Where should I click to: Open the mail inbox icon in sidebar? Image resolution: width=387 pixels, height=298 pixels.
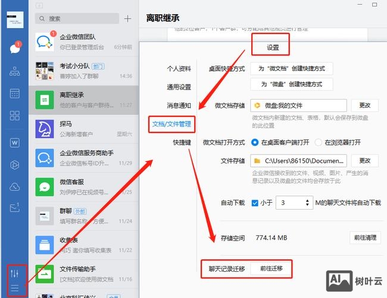15,207
